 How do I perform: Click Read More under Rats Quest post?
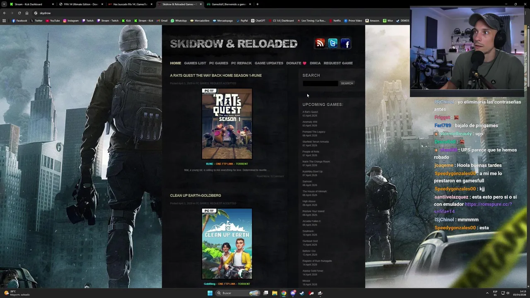[x=263, y=176]
